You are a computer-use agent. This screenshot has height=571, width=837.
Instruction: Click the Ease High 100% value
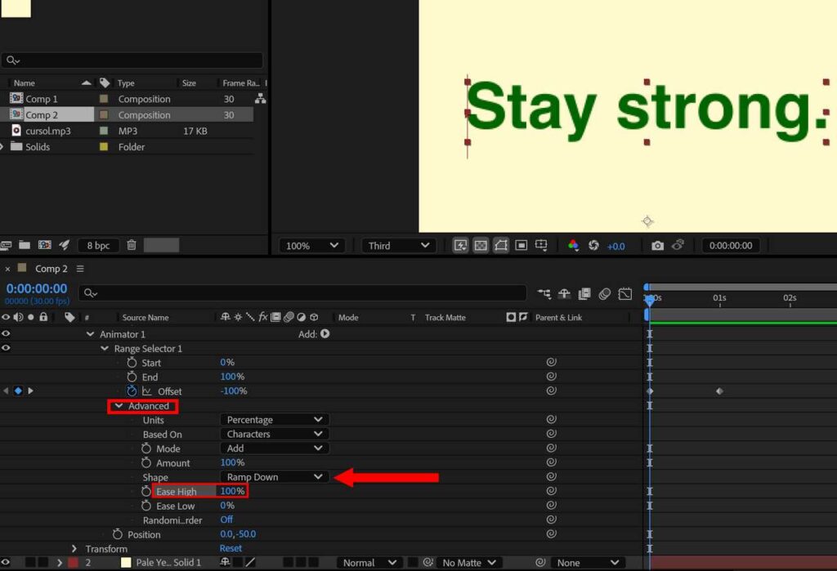pyautogui.click(x=232, y=491)
